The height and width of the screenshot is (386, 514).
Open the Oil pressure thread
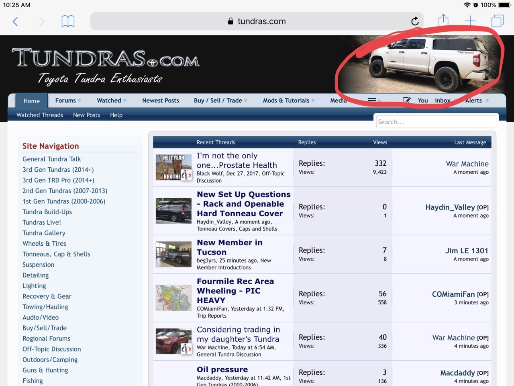click(222, 370)
